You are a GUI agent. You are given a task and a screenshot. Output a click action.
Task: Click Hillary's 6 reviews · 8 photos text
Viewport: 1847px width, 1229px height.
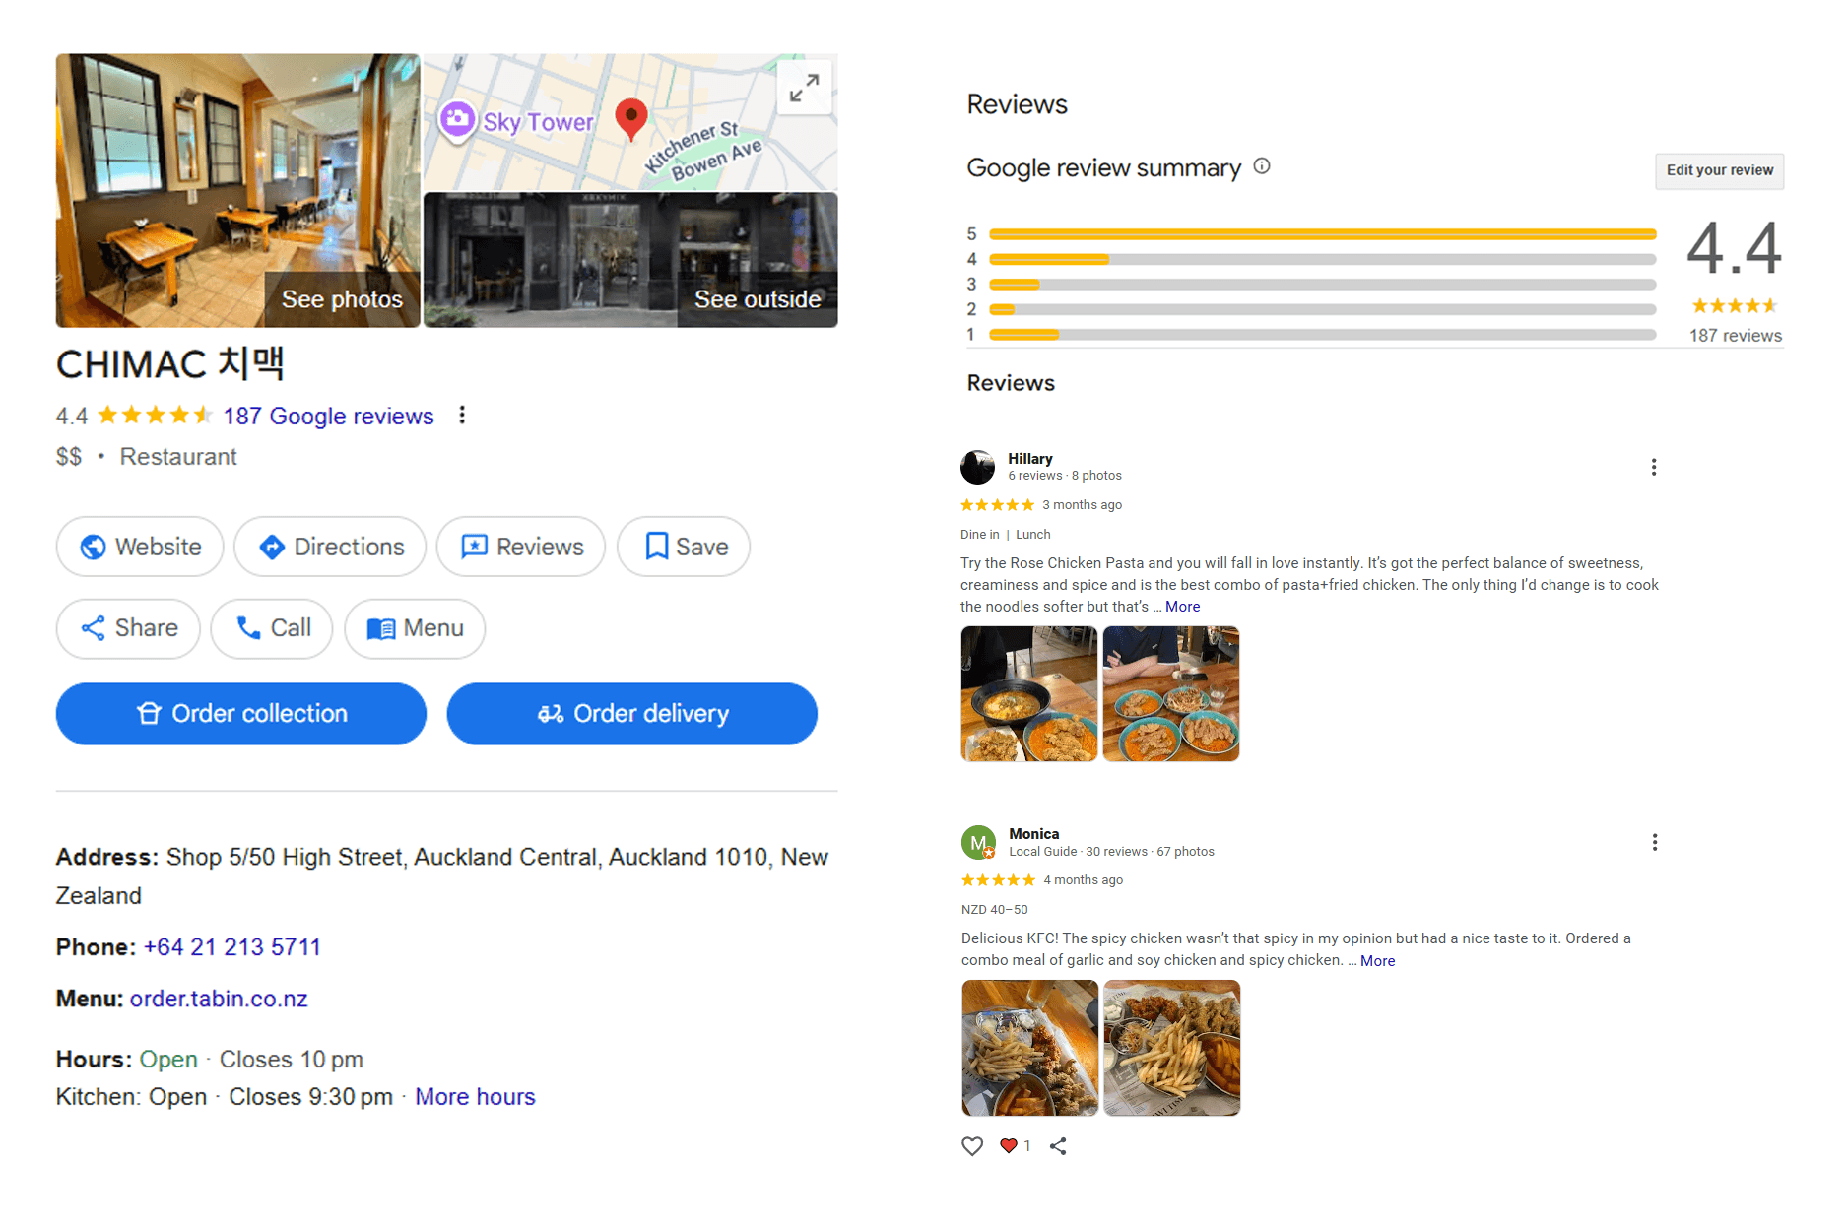(1065, 476)
